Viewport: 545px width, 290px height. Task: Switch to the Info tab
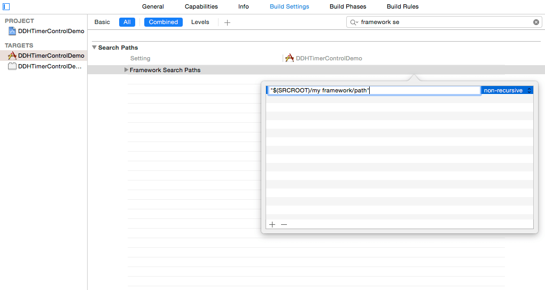[x=243, y=6]
